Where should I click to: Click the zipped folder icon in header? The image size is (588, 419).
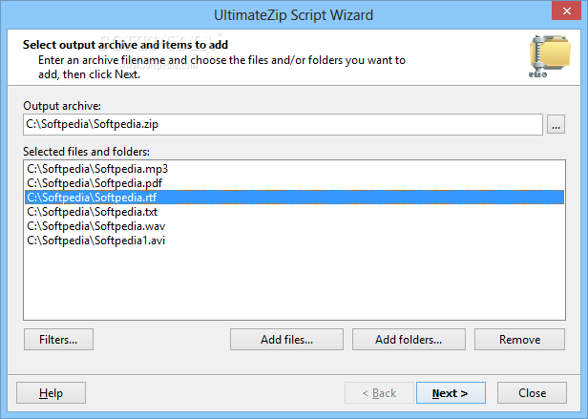tap(550, 56)
